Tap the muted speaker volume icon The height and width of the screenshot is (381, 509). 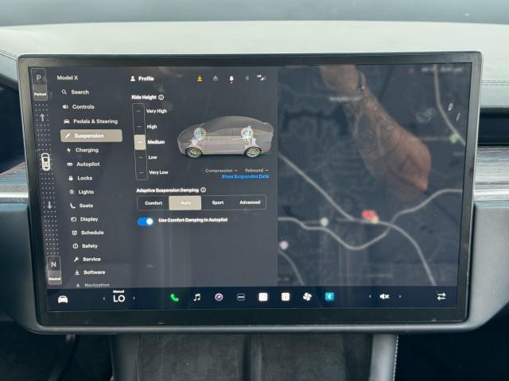[384, 296]
